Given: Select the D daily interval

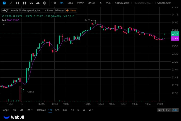Looking at the screenshot, I should point(78,110).
